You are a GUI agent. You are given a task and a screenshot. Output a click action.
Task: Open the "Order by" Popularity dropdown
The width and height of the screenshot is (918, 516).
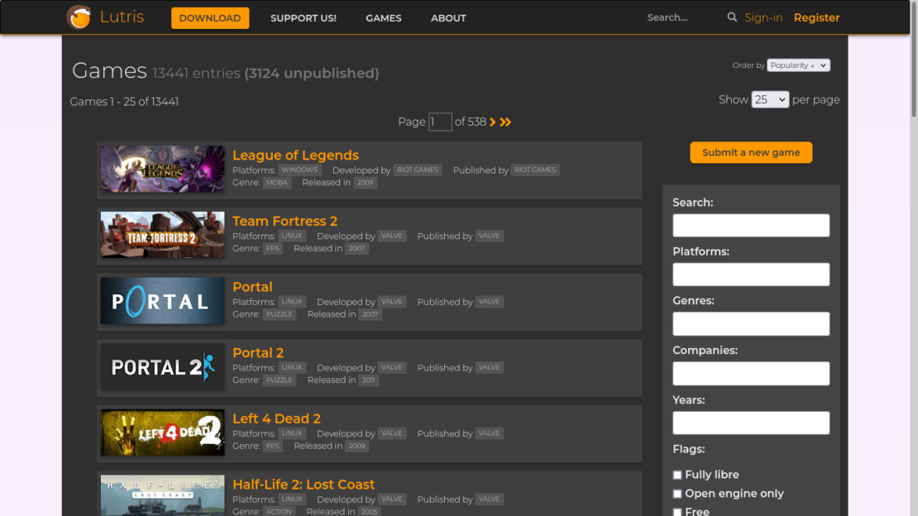tap(797, 64)
